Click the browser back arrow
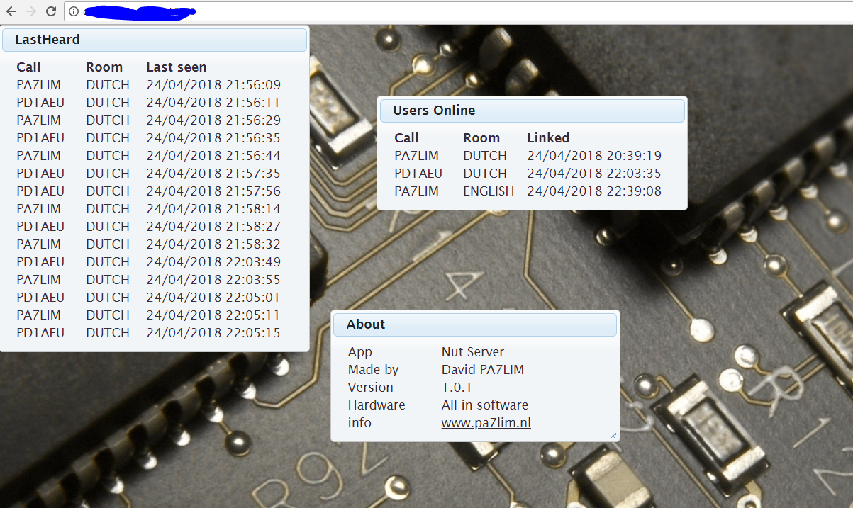The width and height of the screenshot is (853, 508). click(x=11, y=11)
